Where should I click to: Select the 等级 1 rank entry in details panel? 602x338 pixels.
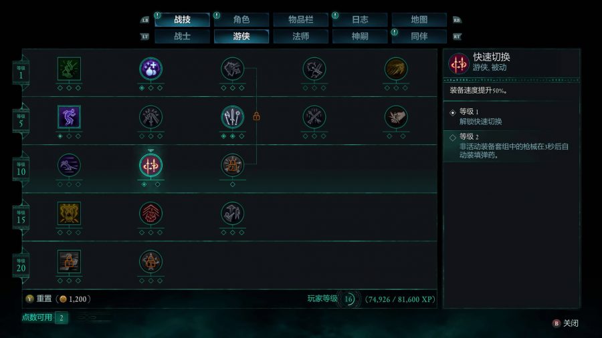[x=511, y=116]
